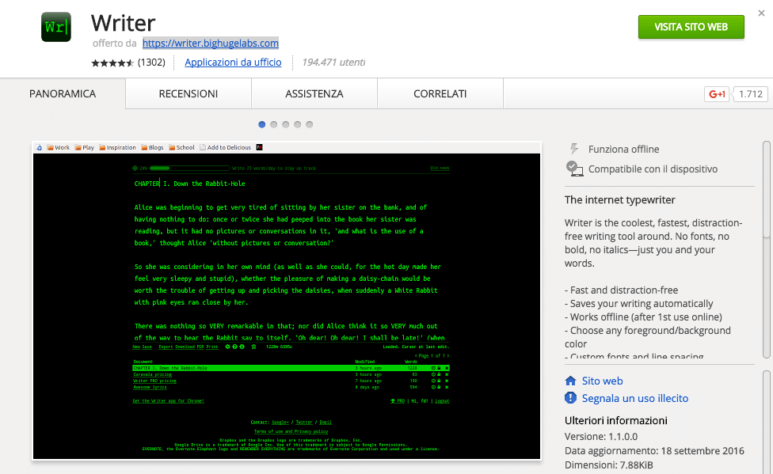
Task: Select the fourth screenshot carousel dot
Action: (297, 125)
